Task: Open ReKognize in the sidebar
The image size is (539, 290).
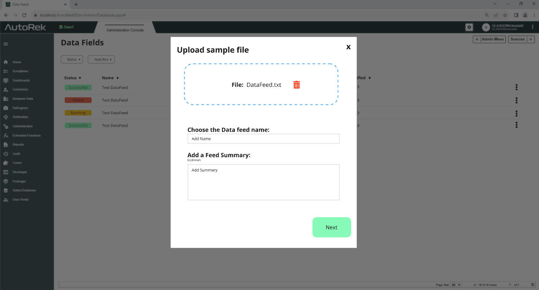Action: 20,108
